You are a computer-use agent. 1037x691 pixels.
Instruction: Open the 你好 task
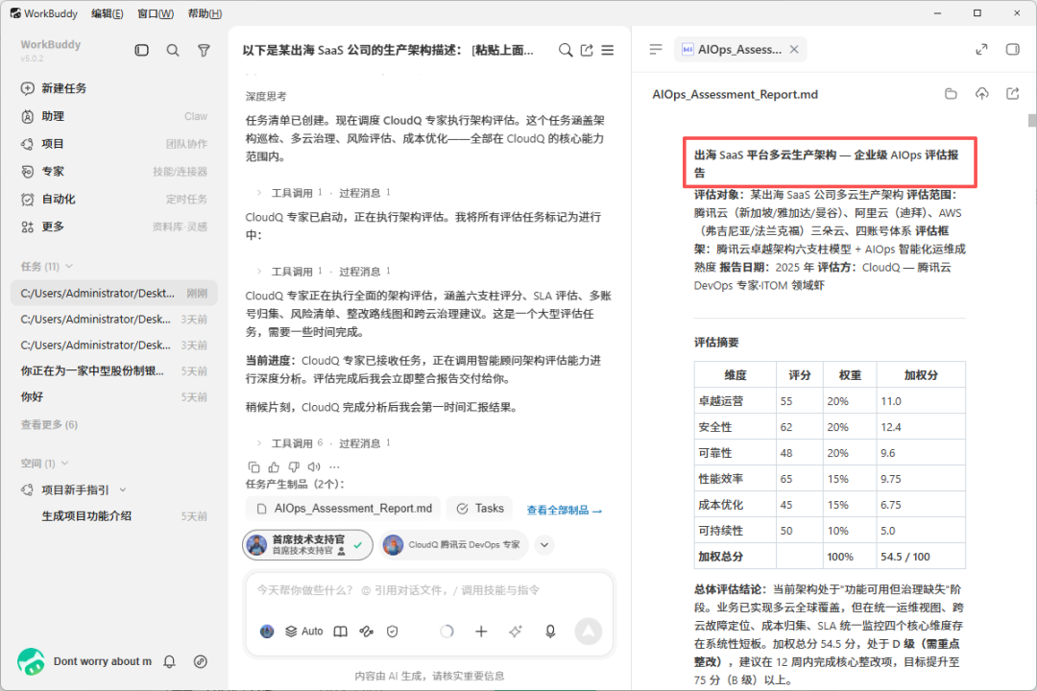113,396
